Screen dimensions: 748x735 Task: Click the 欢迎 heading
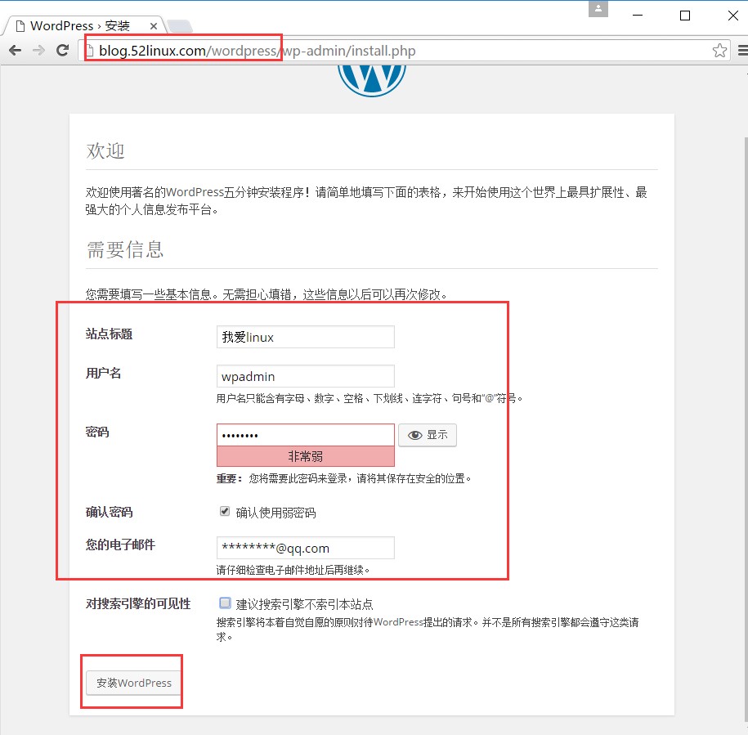(105, 150)
